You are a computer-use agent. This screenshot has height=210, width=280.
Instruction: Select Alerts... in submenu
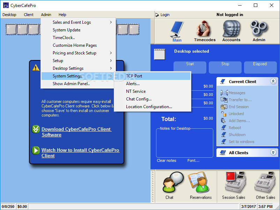pos(153,84)
